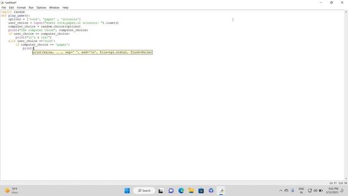Screen dimensions: 348x196
Task: Click the microphone tray icon
Action: 293,191
